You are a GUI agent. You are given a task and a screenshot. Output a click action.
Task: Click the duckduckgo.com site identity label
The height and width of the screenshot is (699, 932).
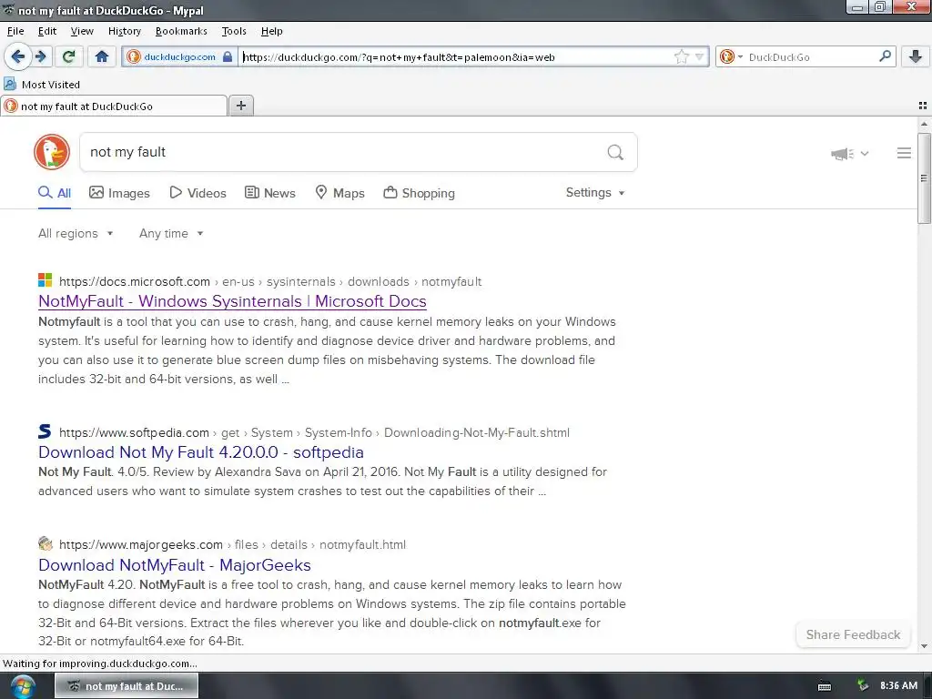point(179,57)
